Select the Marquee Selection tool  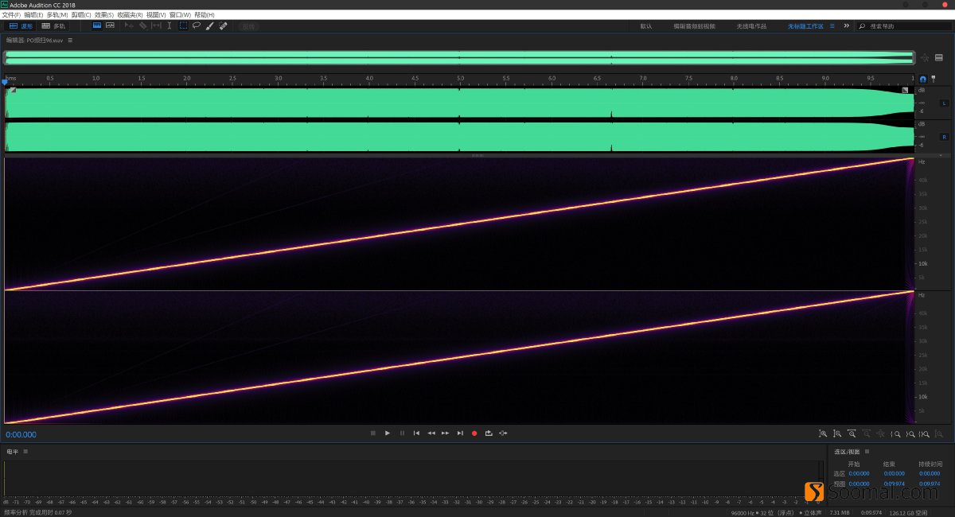183,25
